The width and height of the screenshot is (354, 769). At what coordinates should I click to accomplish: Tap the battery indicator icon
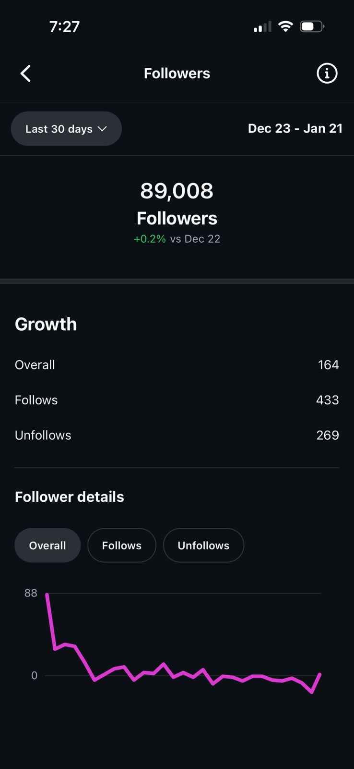(x=312, y=26)
